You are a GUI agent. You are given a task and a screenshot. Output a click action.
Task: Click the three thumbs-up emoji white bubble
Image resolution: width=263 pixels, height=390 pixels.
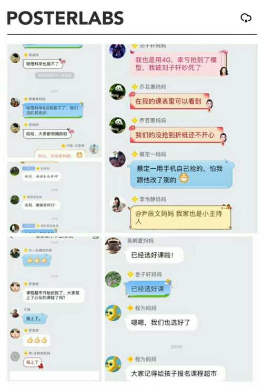37,340
